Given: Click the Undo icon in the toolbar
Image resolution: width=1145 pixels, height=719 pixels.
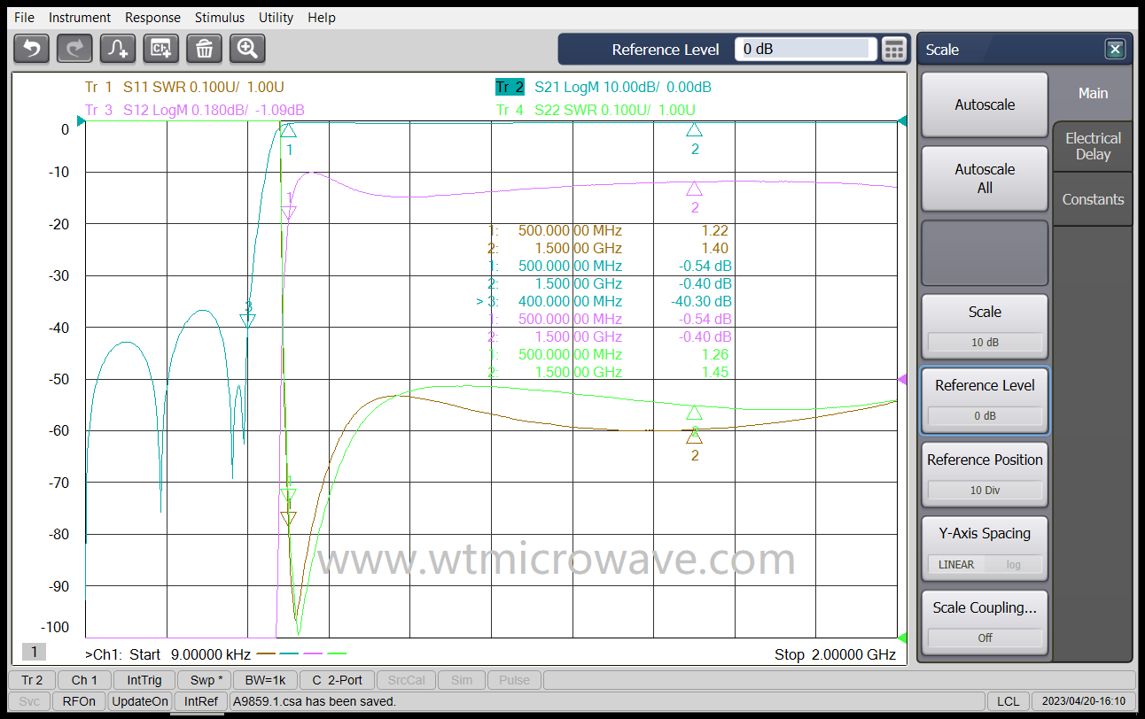Looking at the screenshot, I should 31,49.
